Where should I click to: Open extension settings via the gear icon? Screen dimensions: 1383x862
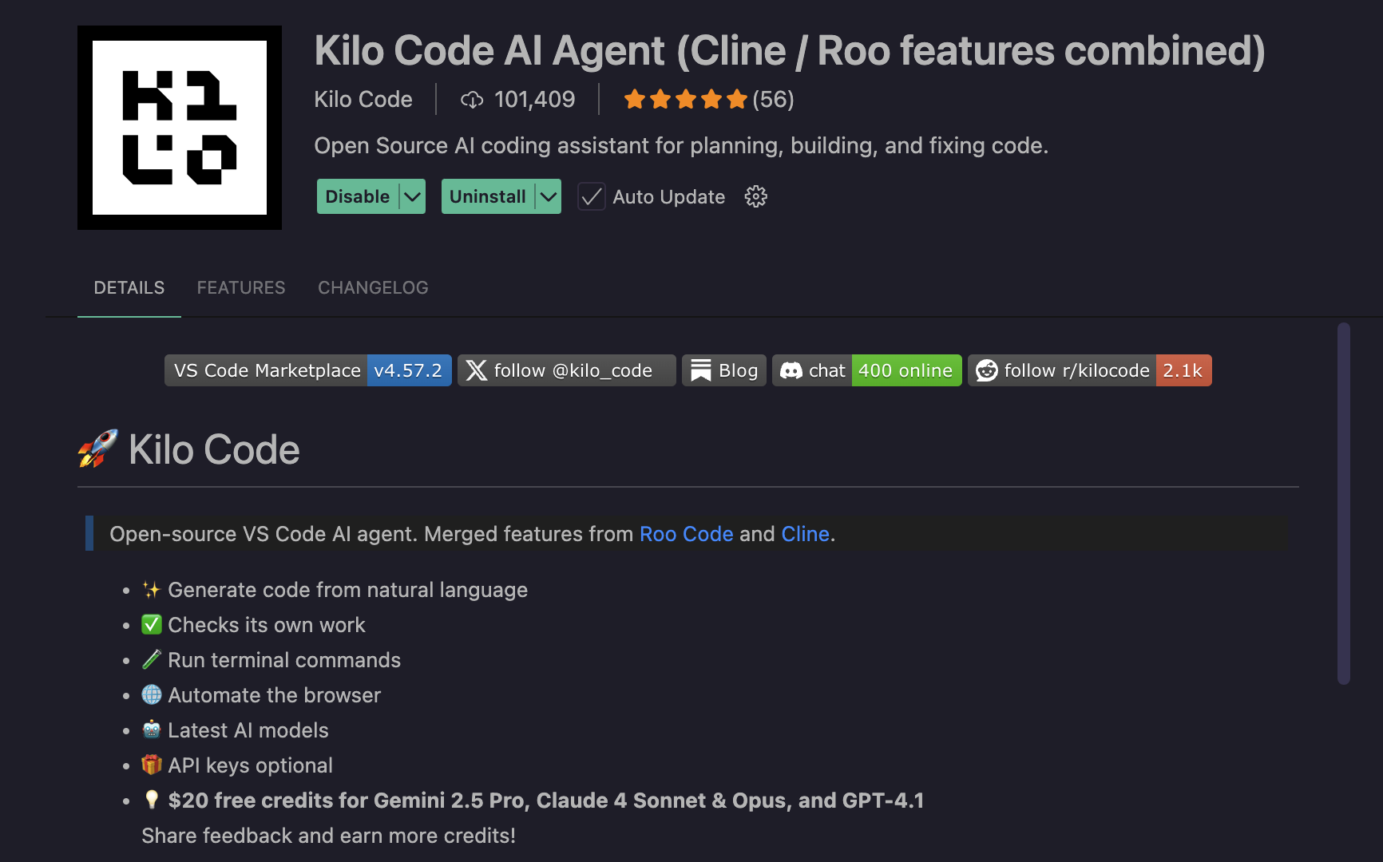click(x=755, y=196)
